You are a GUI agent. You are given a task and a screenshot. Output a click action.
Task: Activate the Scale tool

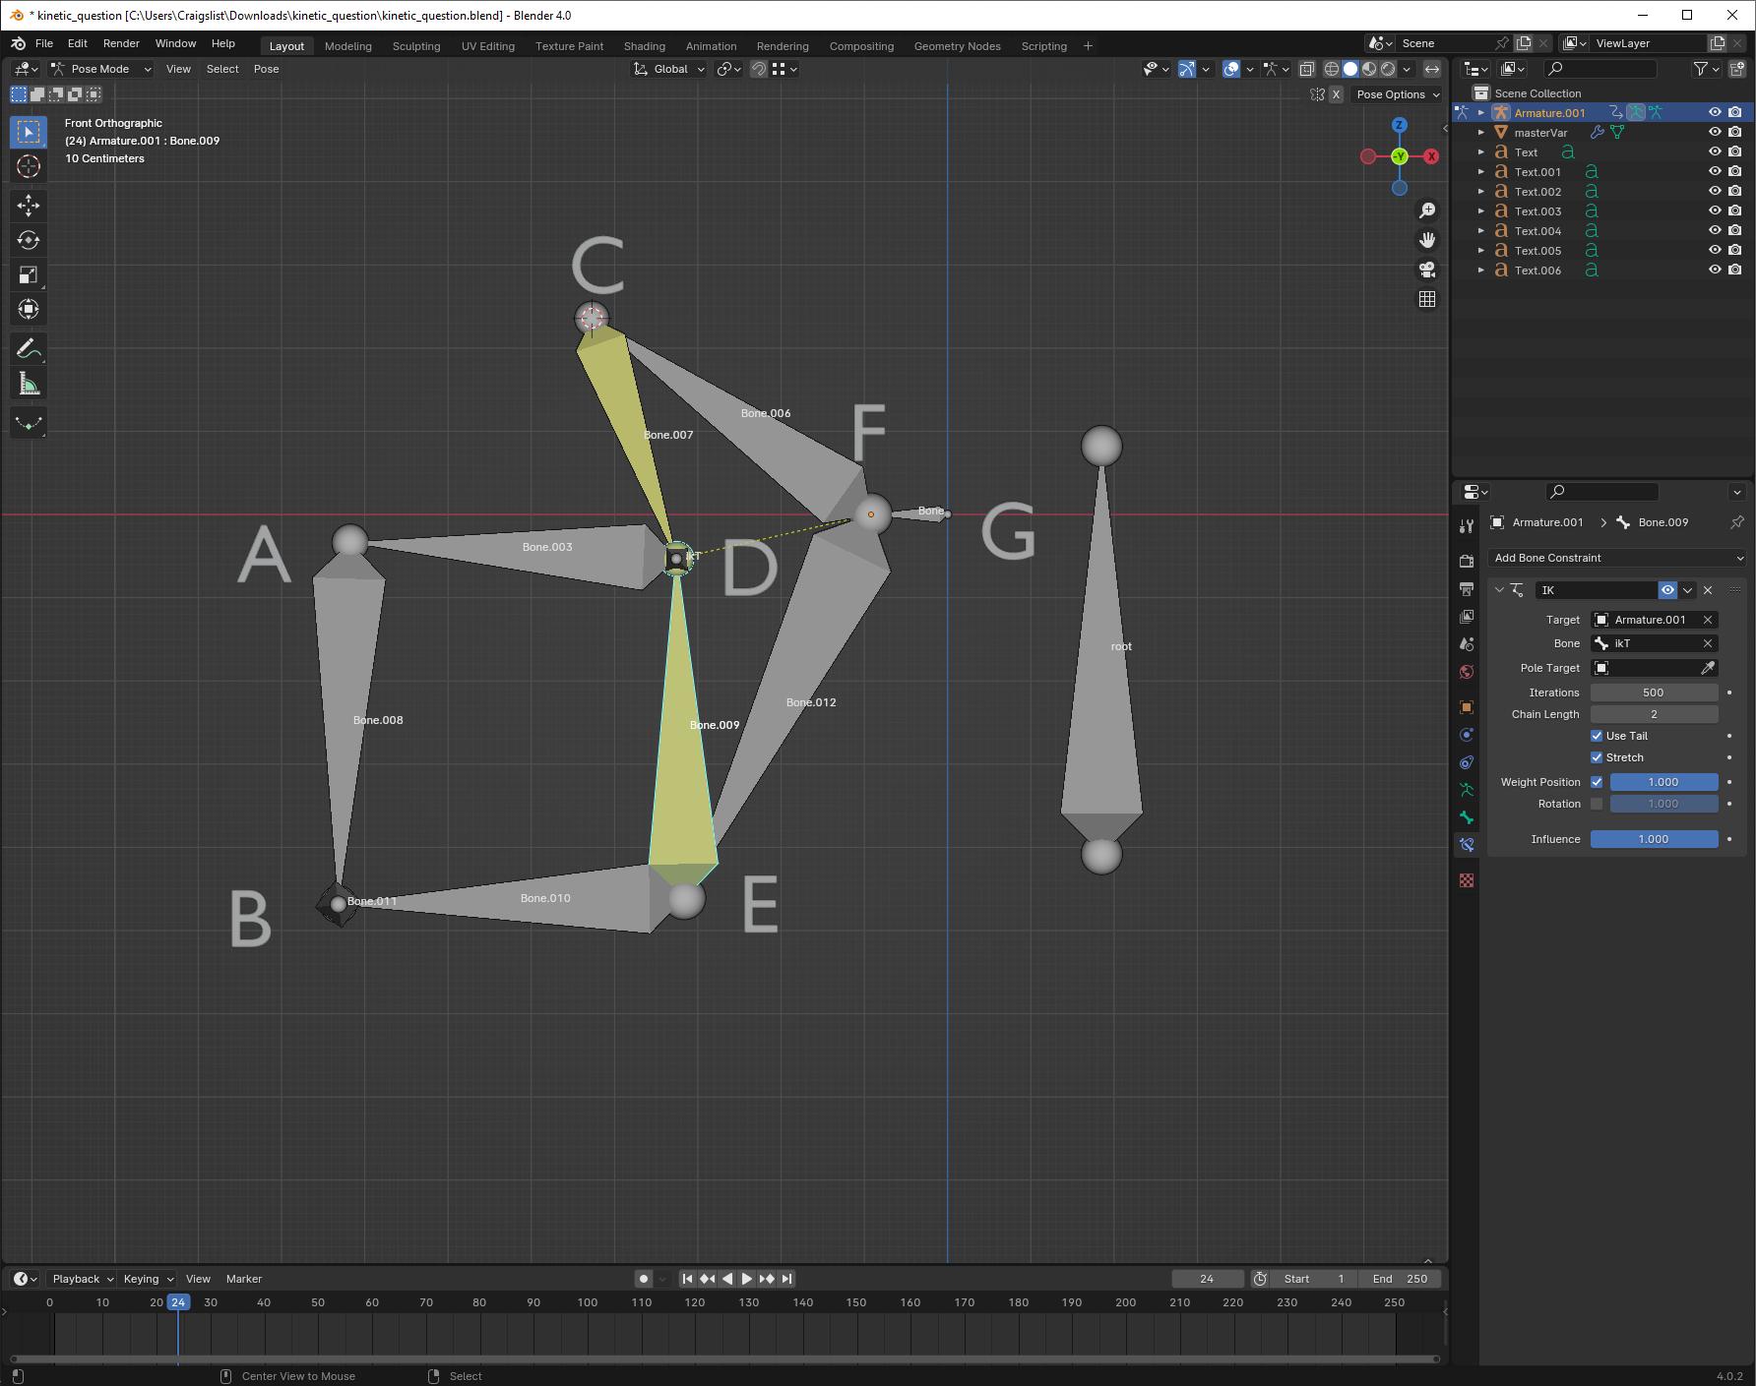29,274
